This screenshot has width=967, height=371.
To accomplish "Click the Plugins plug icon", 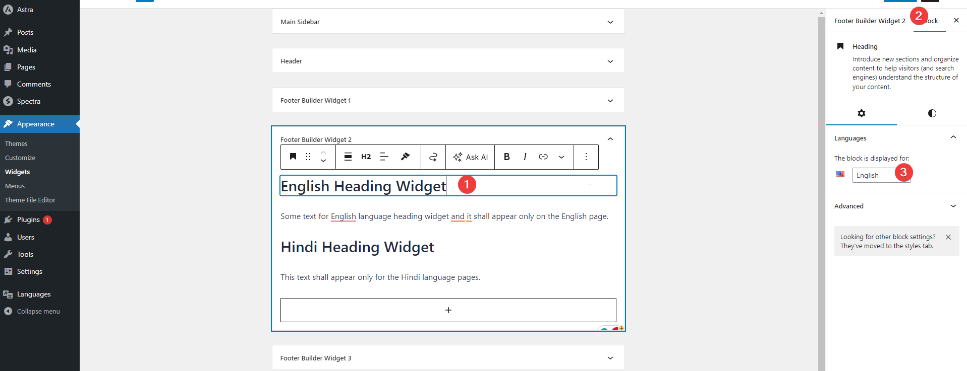I will (8, 219).
